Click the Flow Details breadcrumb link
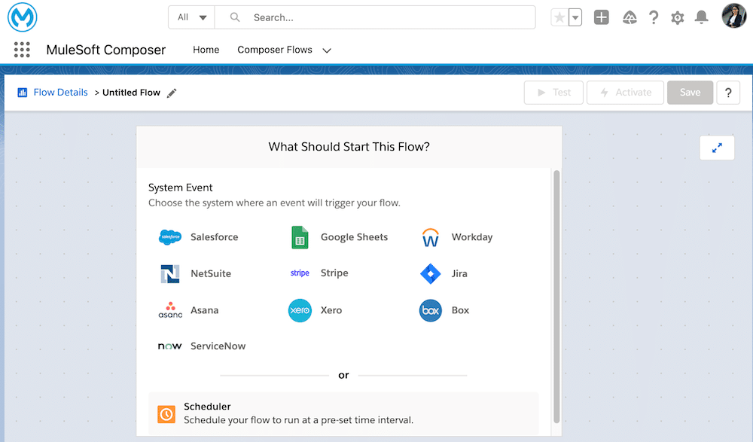Viewport: 753px width, 442px height. click(x=60, y=93)
